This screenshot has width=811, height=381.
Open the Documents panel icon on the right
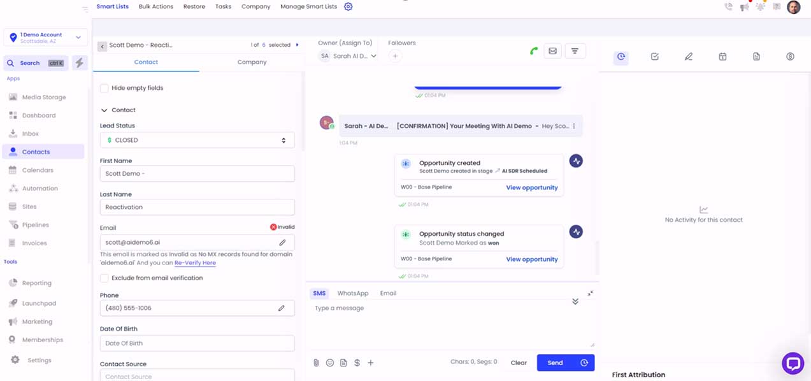[x=756, y=56]
